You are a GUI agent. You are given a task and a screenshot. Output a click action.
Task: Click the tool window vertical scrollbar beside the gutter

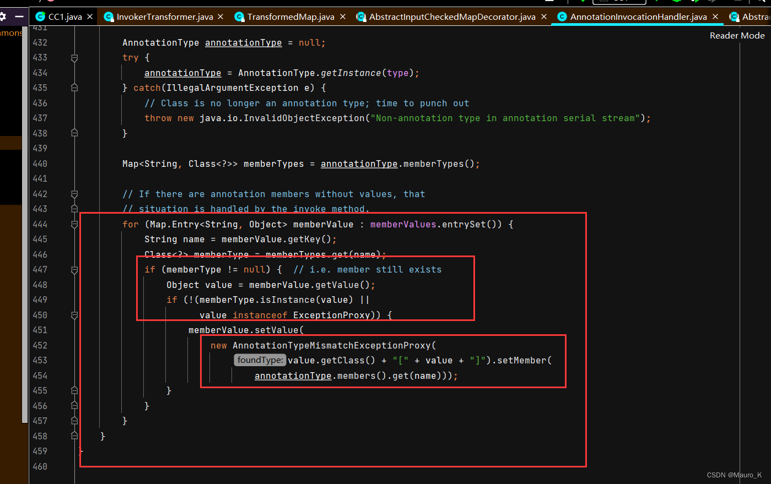[x=25, y=224]
